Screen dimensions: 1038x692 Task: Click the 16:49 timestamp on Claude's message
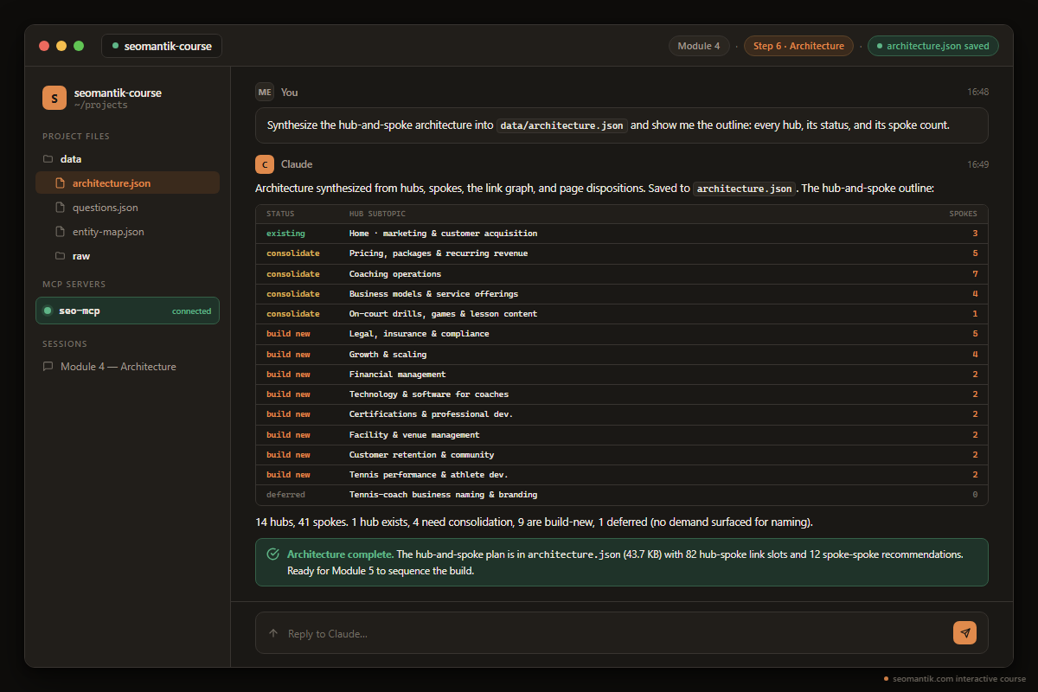(x=977, y=164)
